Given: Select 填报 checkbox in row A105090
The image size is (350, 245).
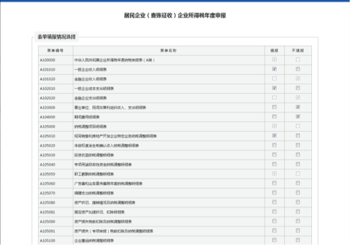Looking at the screenshot, I should pyautogui.click(x=274, y=221).
